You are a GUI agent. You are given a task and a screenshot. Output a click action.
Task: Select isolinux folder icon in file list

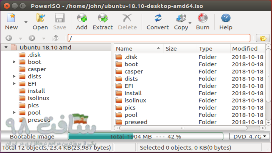point(119,100)
